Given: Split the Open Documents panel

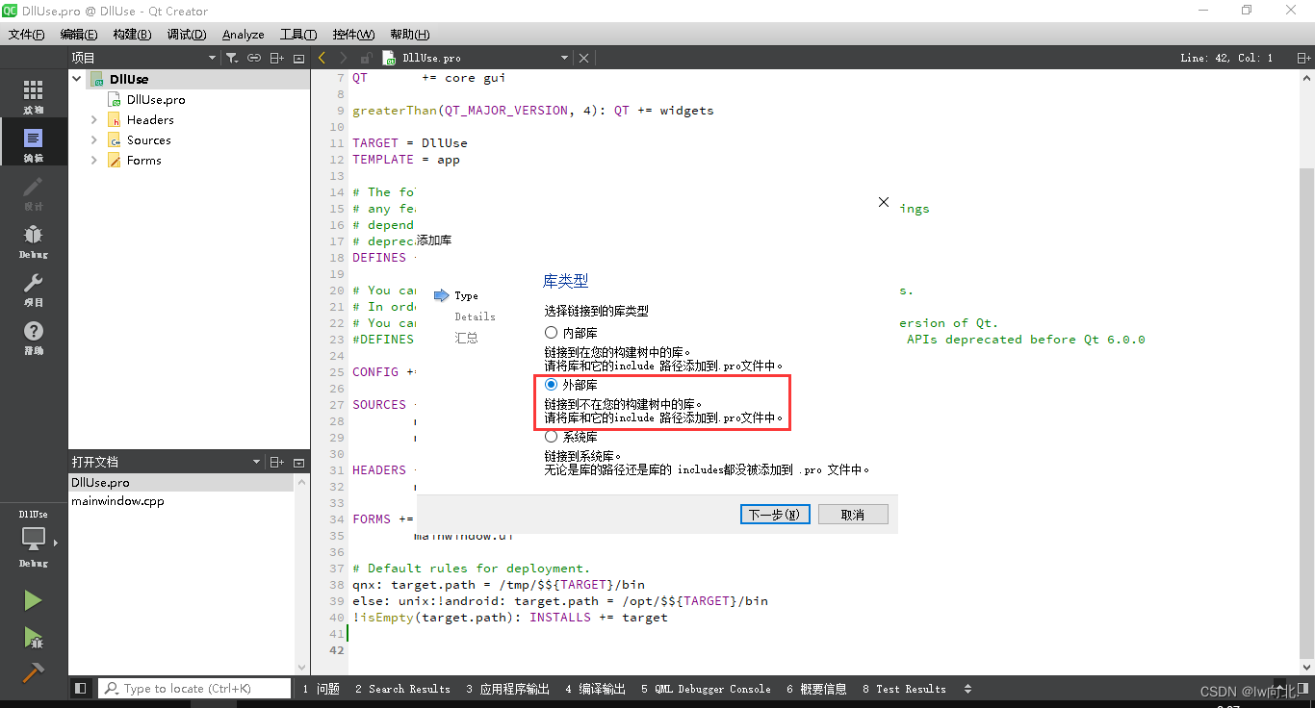Looking at the screenshot, I should pyautogui.click(x=276, y=462).
